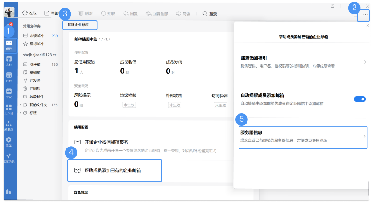Open 帮助成员添加已有的企业邮箱 option
The height and width of the screenshot is (204, 375).
[x=115, y=170]
